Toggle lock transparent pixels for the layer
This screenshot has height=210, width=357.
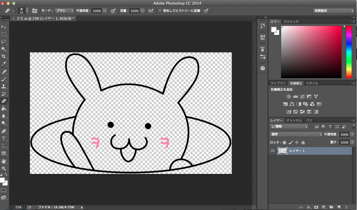point(284,142)
